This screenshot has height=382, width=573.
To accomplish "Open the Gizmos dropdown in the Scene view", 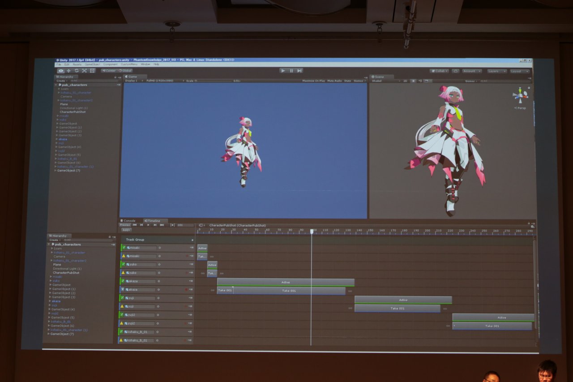I will (470, 81).
